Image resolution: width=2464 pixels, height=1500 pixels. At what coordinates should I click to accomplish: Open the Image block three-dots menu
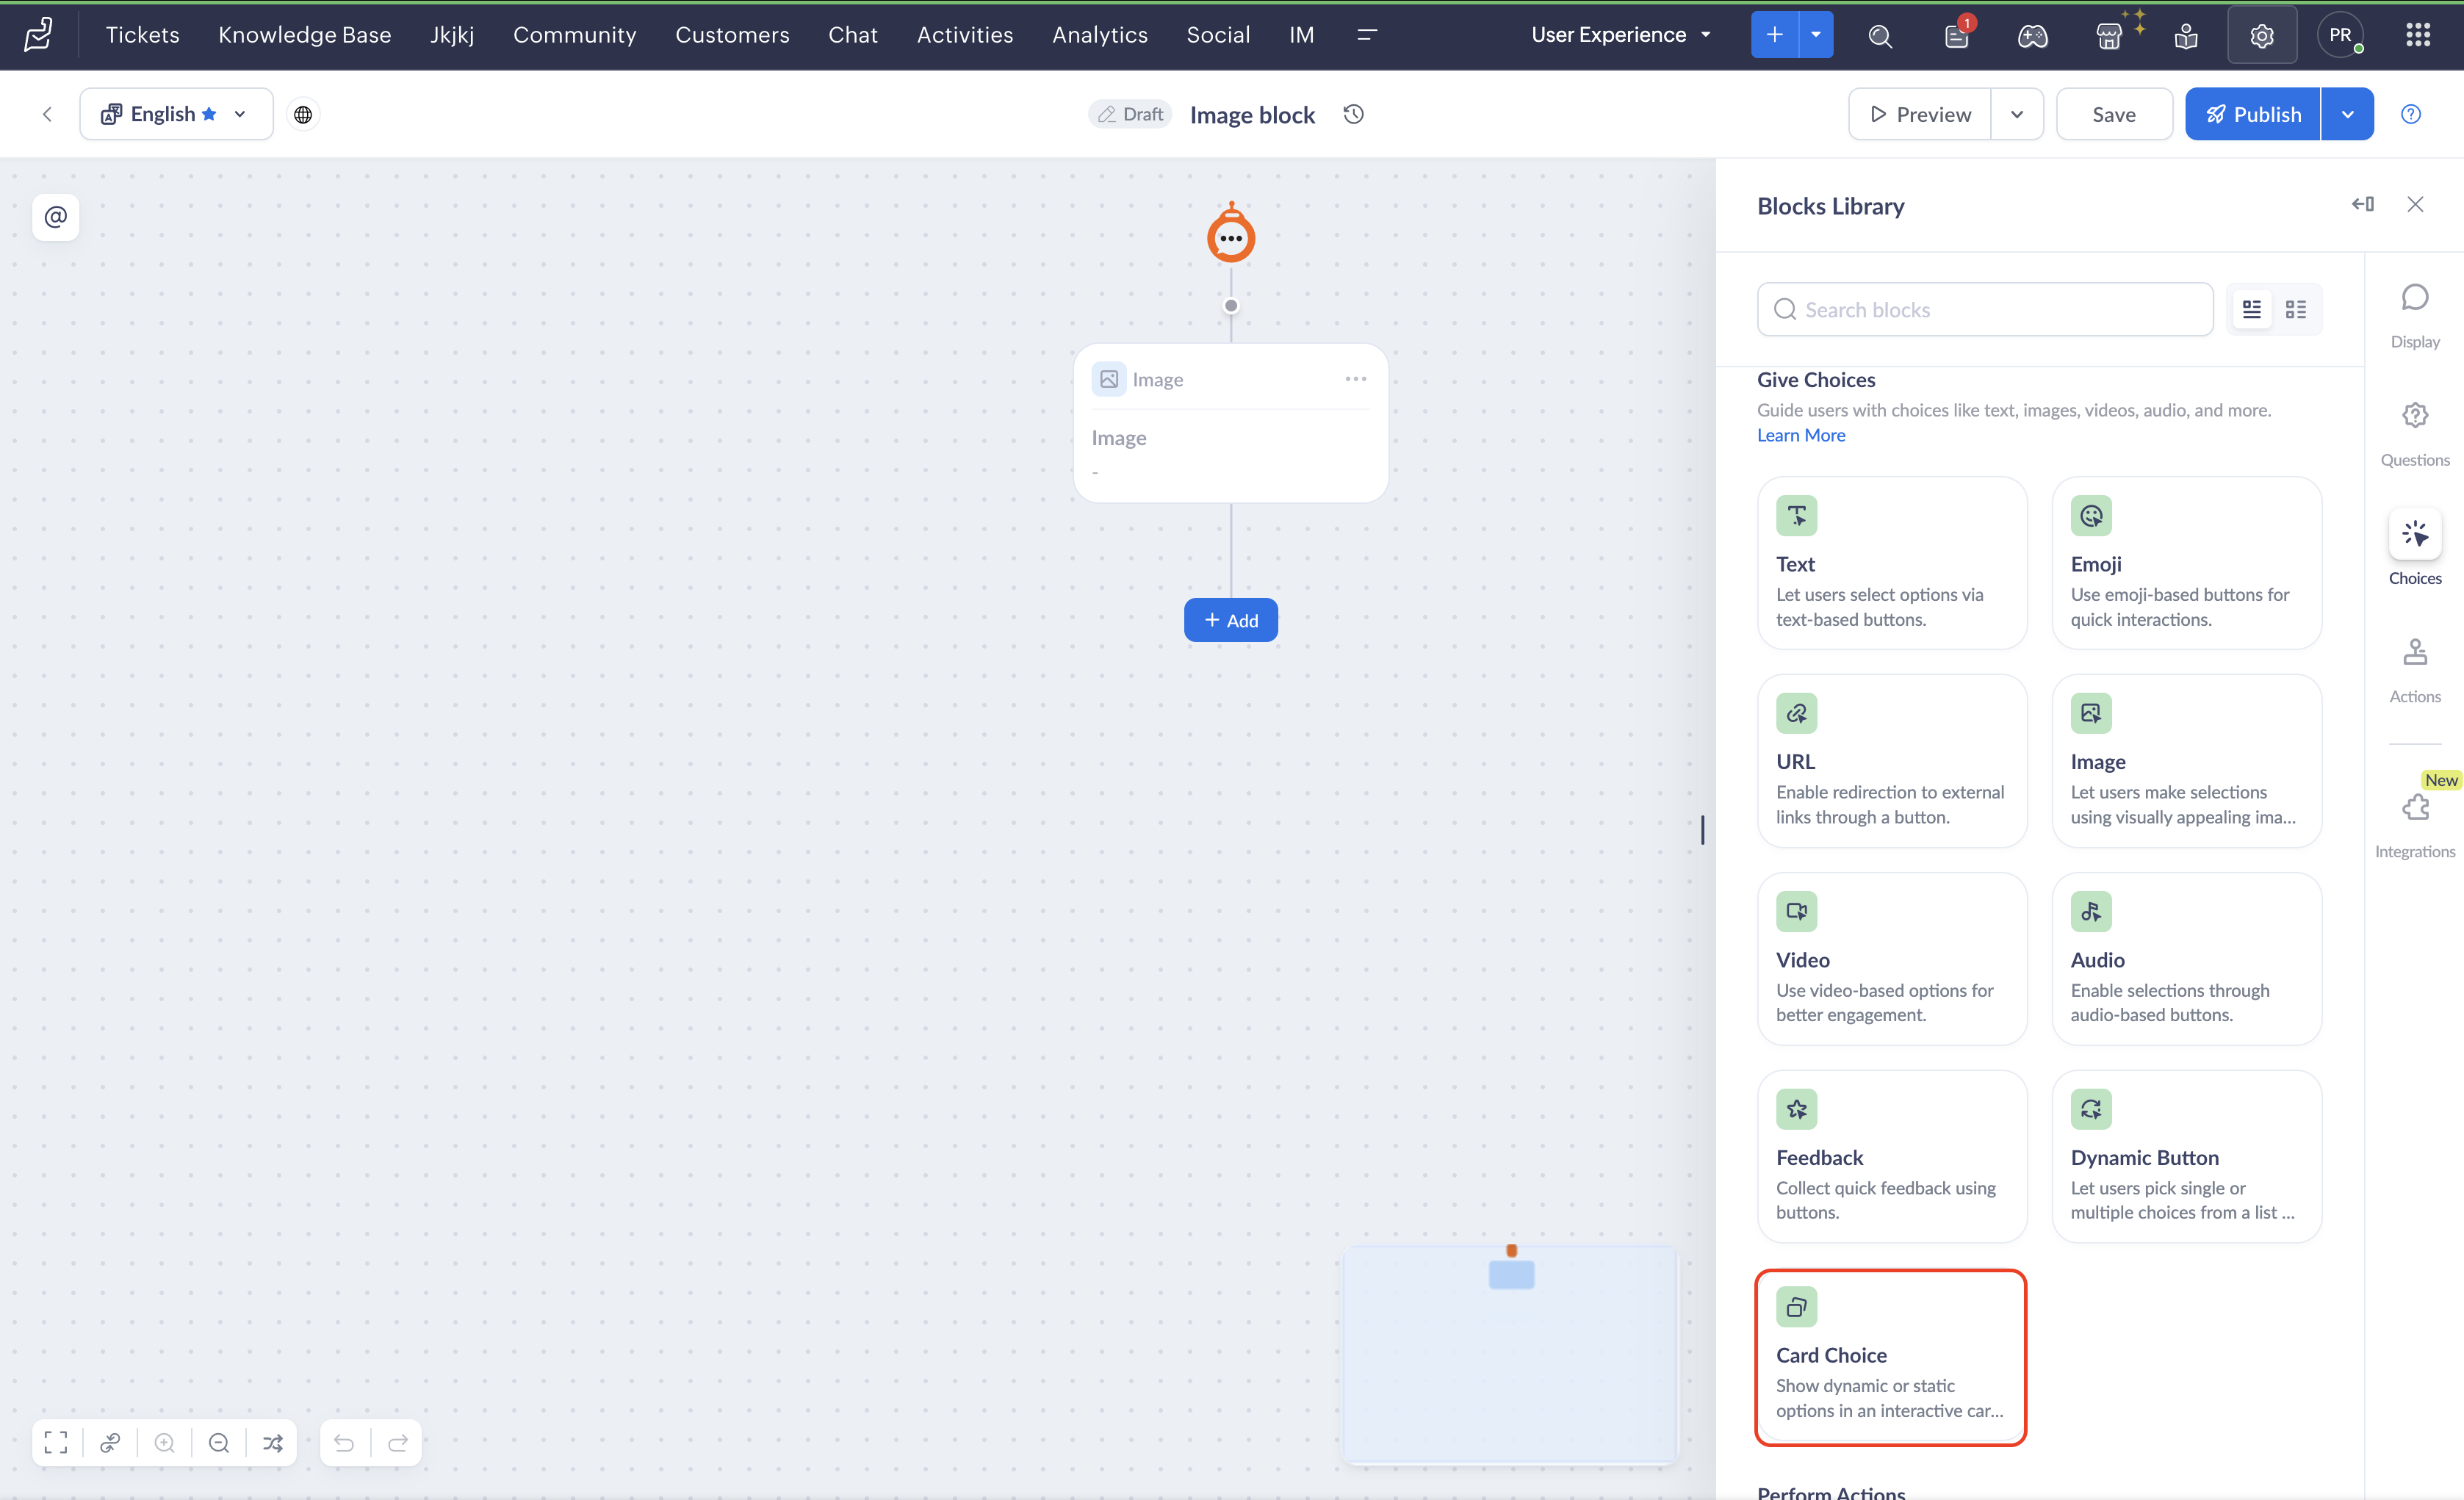pos(1355,379)
